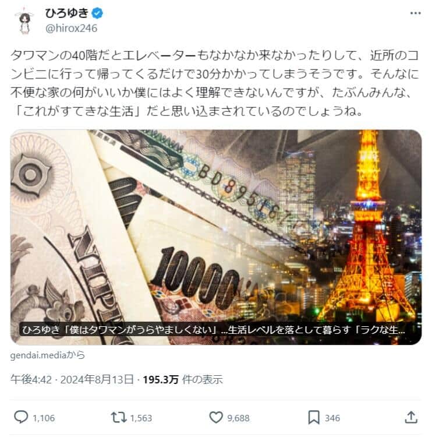432x437 pixels.
Task: Like the tweet with the heart icon
Action: (x=216, y=418)
